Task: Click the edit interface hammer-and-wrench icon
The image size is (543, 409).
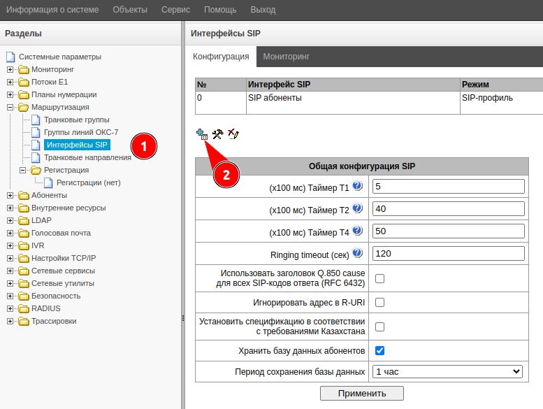Action: coord(217,134)
